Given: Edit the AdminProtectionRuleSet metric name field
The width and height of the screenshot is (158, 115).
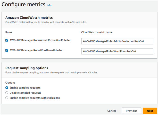Looking at the screenshot, I should [117, 41].
